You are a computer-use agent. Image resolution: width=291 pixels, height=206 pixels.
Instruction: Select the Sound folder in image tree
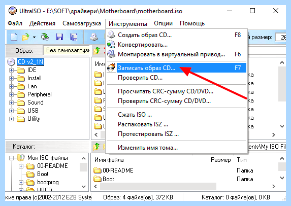36,102
